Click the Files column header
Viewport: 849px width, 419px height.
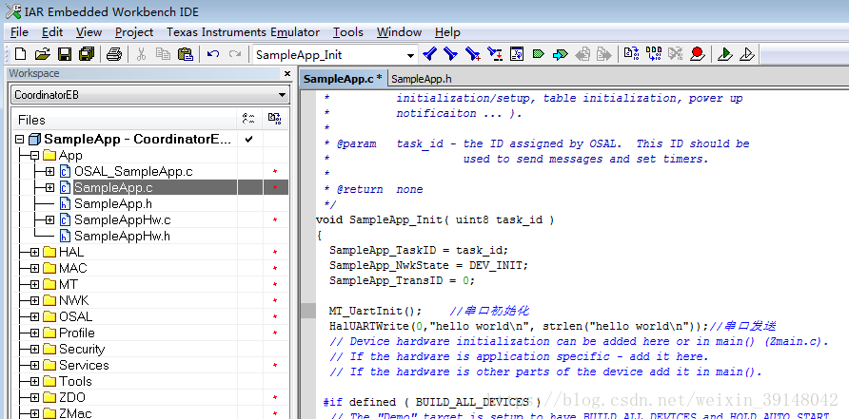(124, 120)
